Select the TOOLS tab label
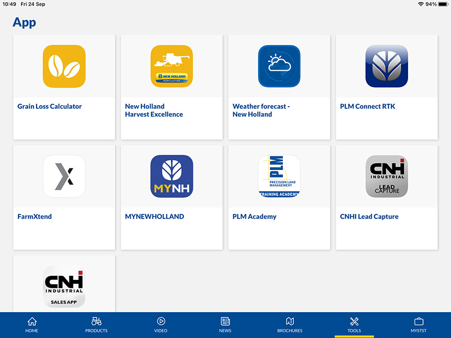The image size is (451, 338). pyautogui.click(x=354, y=331)
